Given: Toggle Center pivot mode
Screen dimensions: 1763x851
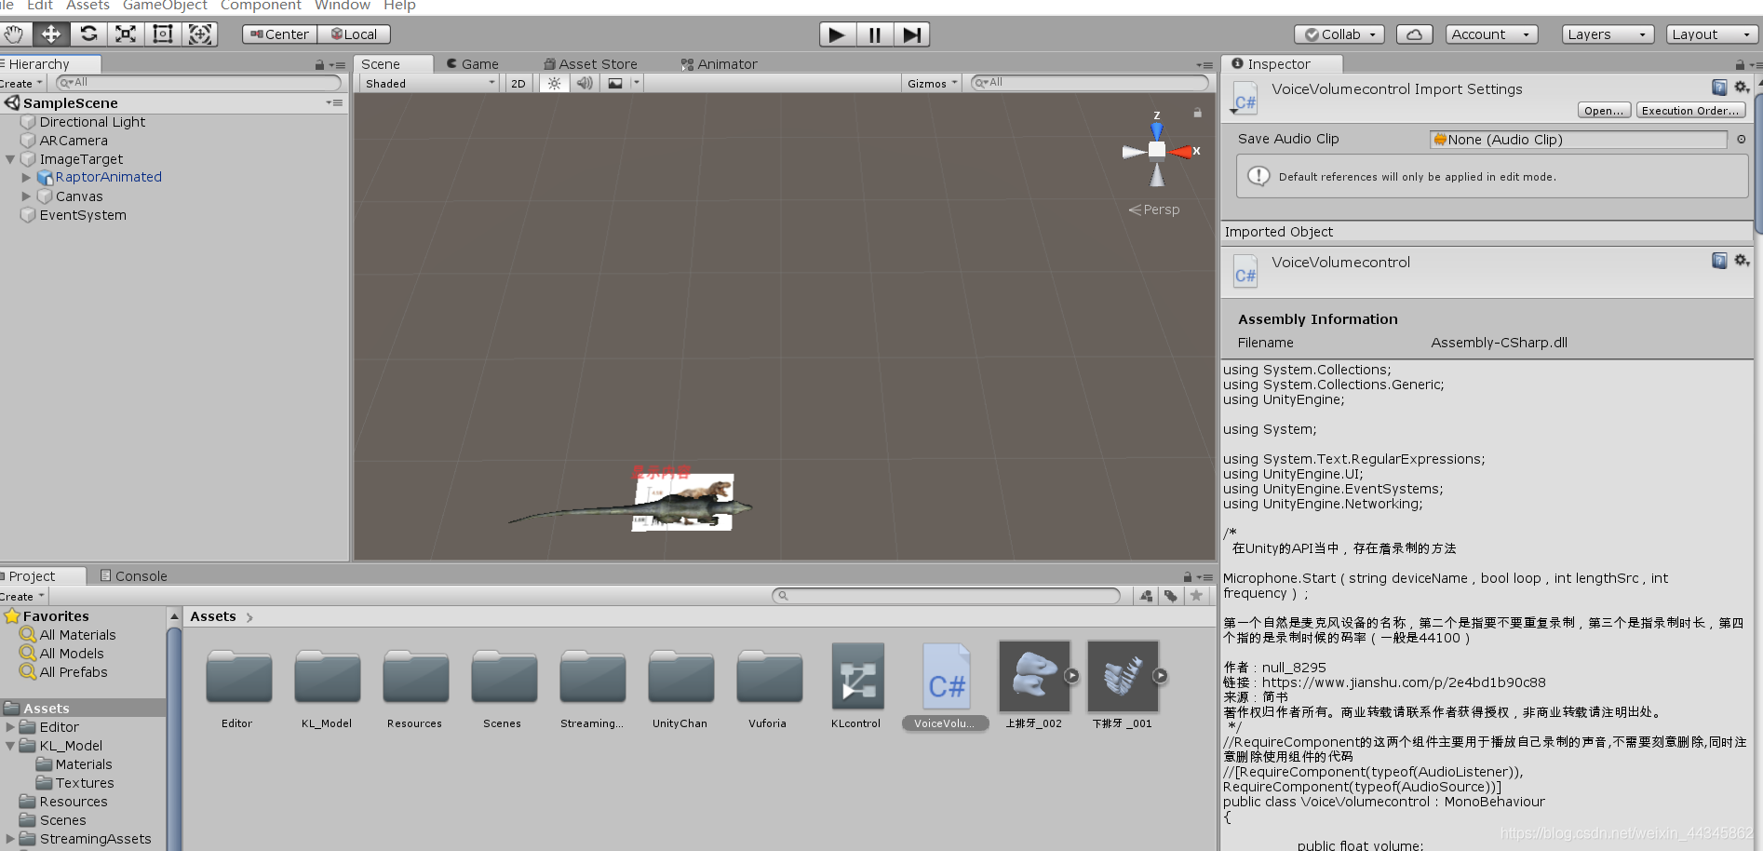Looking at the screenshot, I should coord(280,34).
